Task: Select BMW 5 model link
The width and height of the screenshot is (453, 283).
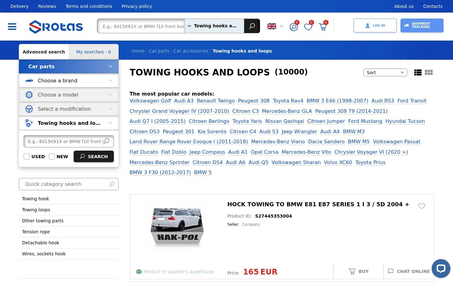Action: (x=203, y=173)
